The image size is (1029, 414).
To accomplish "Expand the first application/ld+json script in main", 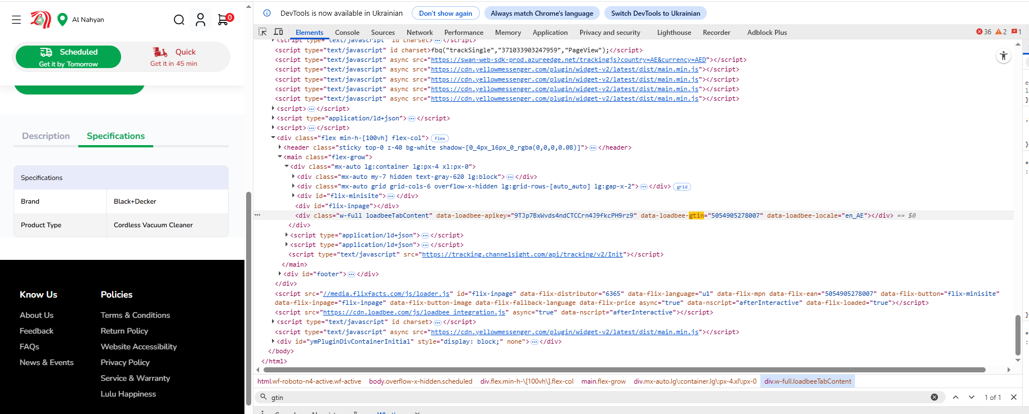I will [x=287, y=235].
